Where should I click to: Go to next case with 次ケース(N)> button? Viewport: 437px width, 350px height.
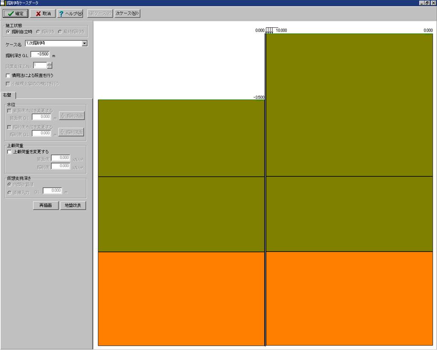click(x=127, y=14)
